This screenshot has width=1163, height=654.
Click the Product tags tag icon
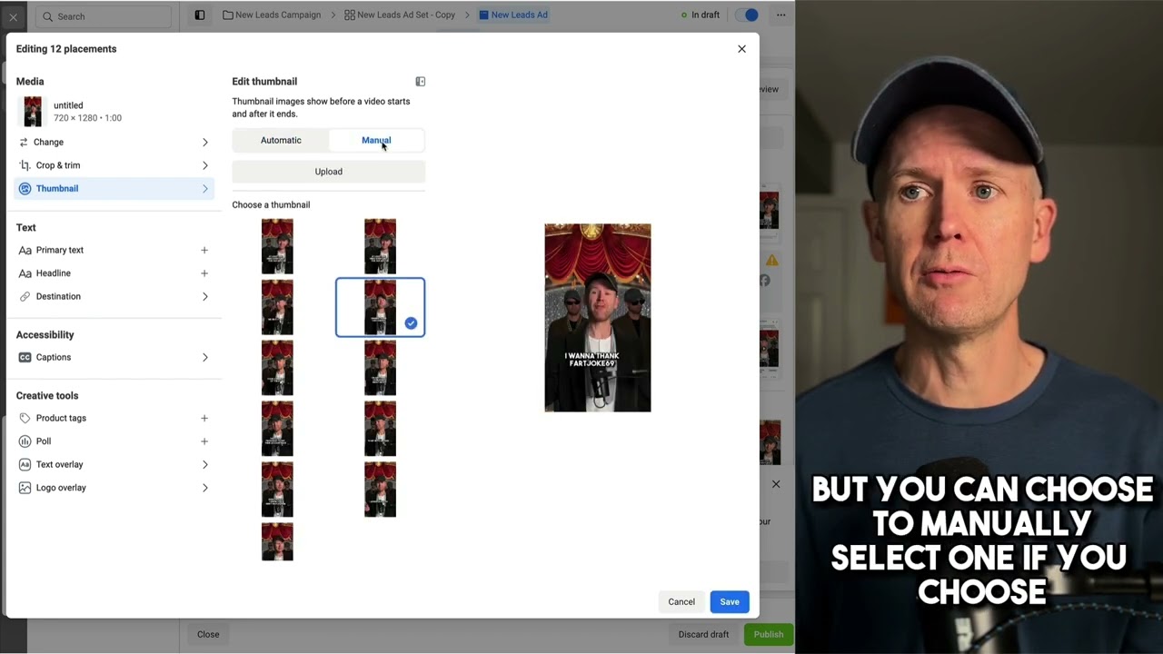pos(25,418)
